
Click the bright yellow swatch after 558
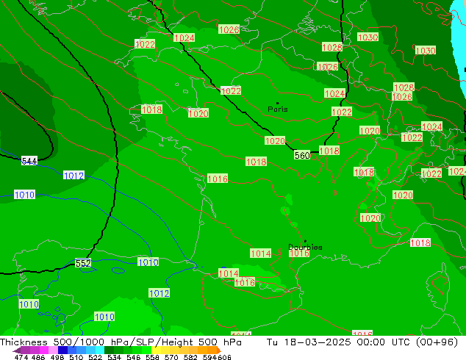pos(156,350)
